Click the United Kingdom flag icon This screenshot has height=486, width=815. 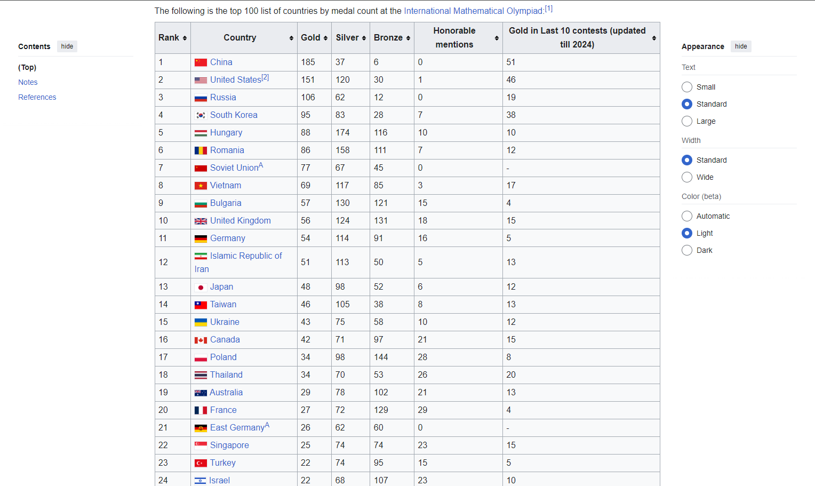(x=201, y=221)
